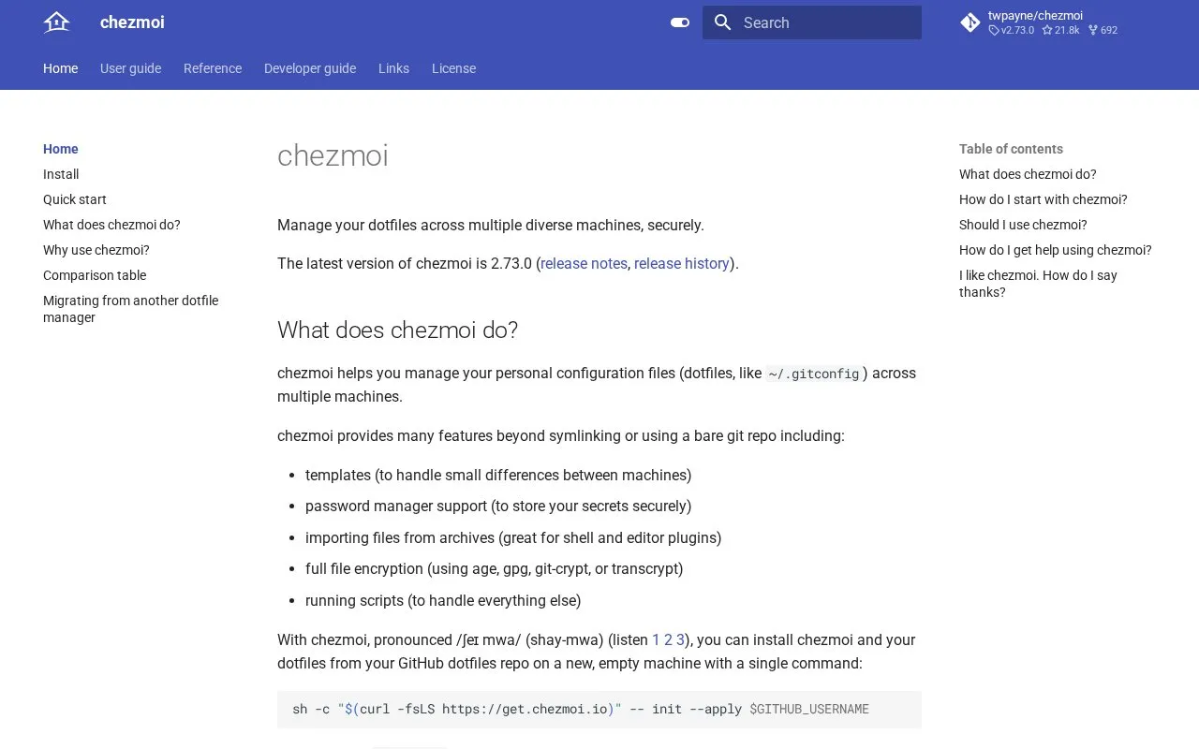Play pronunciation listen link 2
The width and height of the screenshot is (1199, 749).
click(x=668, y=640)
